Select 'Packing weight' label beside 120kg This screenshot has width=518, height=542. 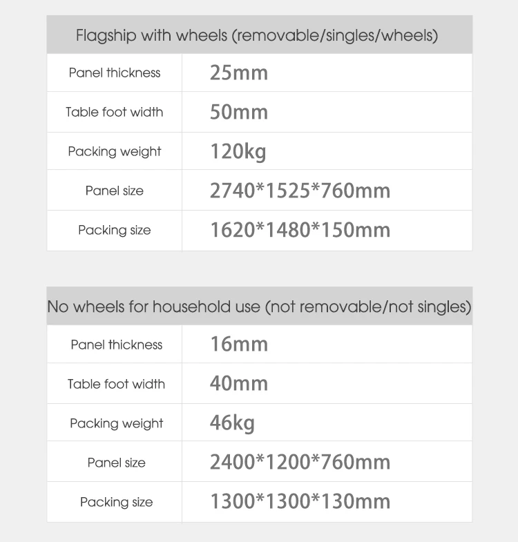(115, 151)
